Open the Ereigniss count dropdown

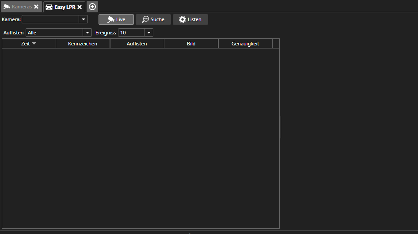[x=148, y=33]
